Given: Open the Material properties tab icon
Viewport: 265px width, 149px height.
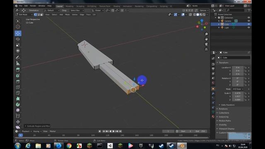Looking at the screenshot, I should tap(213, 117).
